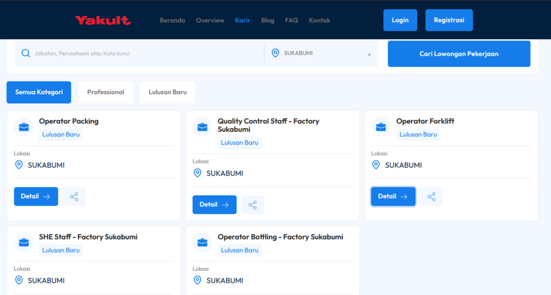Viewport: 551px width, 295px height.
Task: Go to Kontak page
Action: click(x=320, y=20)
